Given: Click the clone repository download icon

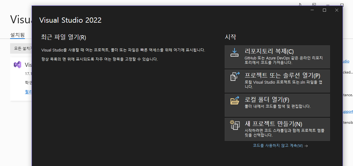Looking at the screenshot, I should [x=234, y=52].
